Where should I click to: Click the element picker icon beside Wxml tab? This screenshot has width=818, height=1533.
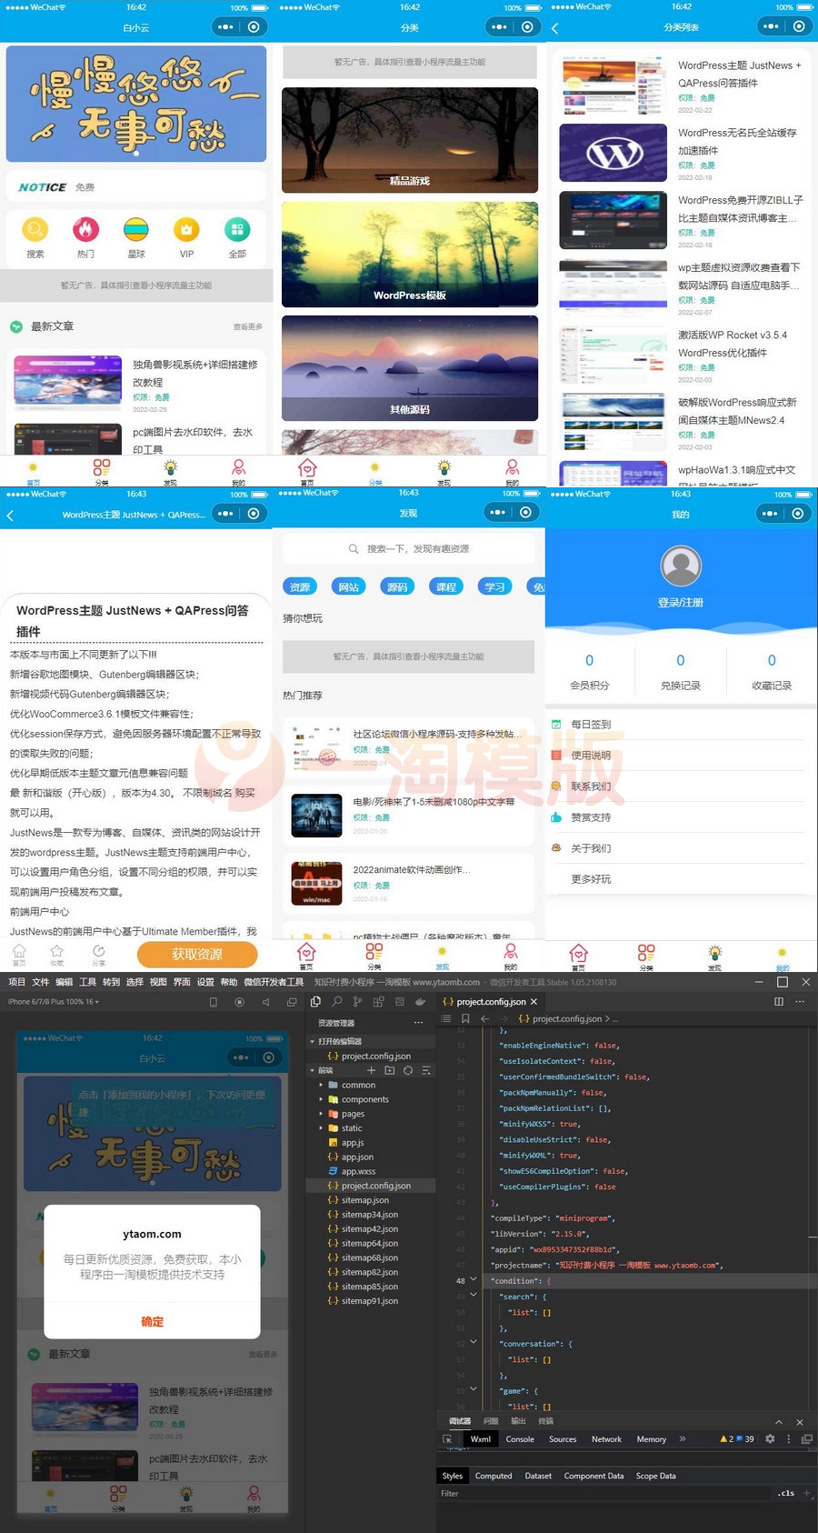point(447,1439)
